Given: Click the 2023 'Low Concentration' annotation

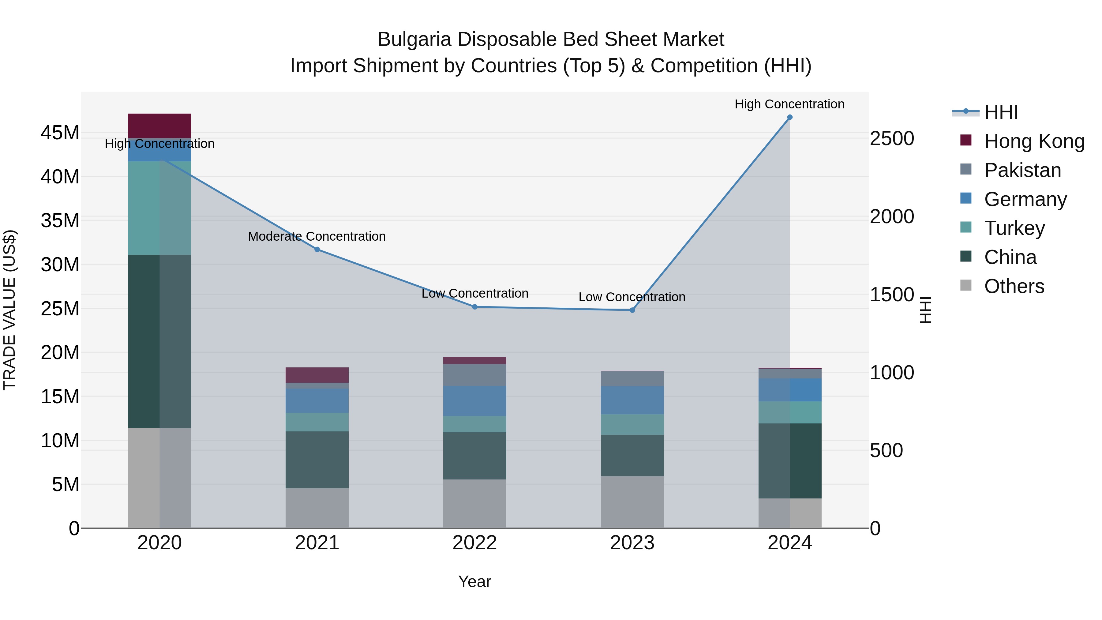Looking at the screenshot, I should (632, 297).
